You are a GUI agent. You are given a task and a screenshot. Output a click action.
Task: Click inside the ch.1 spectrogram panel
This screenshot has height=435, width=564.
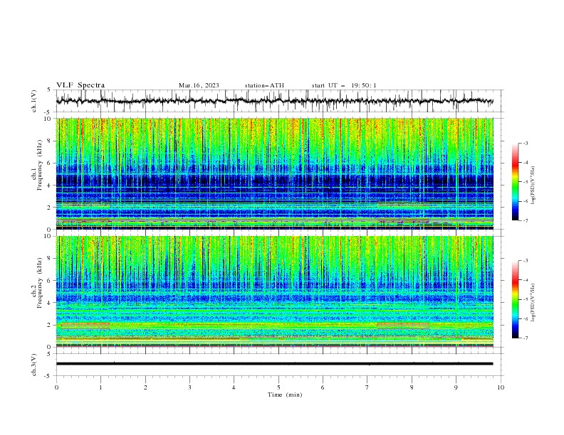click(275, 173)
